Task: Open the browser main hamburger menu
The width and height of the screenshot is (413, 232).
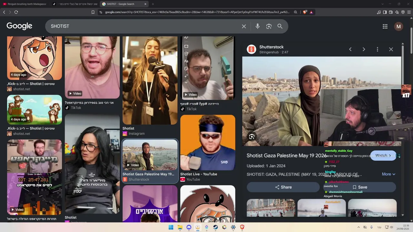Action: click(x=409, y=12)
